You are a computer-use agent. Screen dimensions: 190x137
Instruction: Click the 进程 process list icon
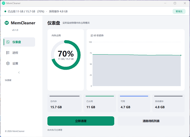[8, 53]
